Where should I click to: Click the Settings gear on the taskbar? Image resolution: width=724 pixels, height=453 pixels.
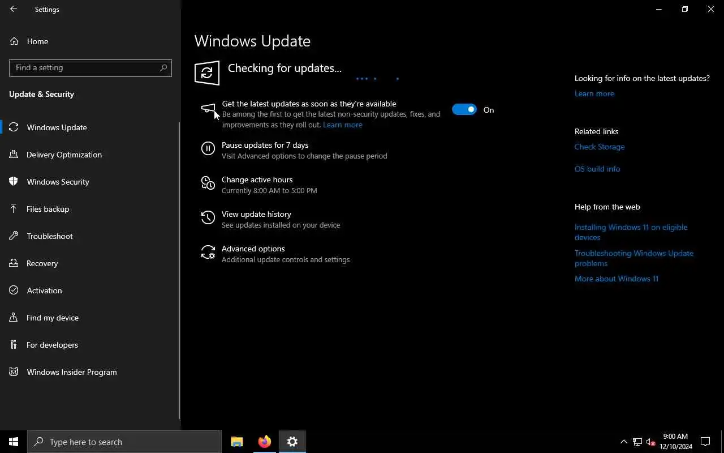click(x=292, y=442)
